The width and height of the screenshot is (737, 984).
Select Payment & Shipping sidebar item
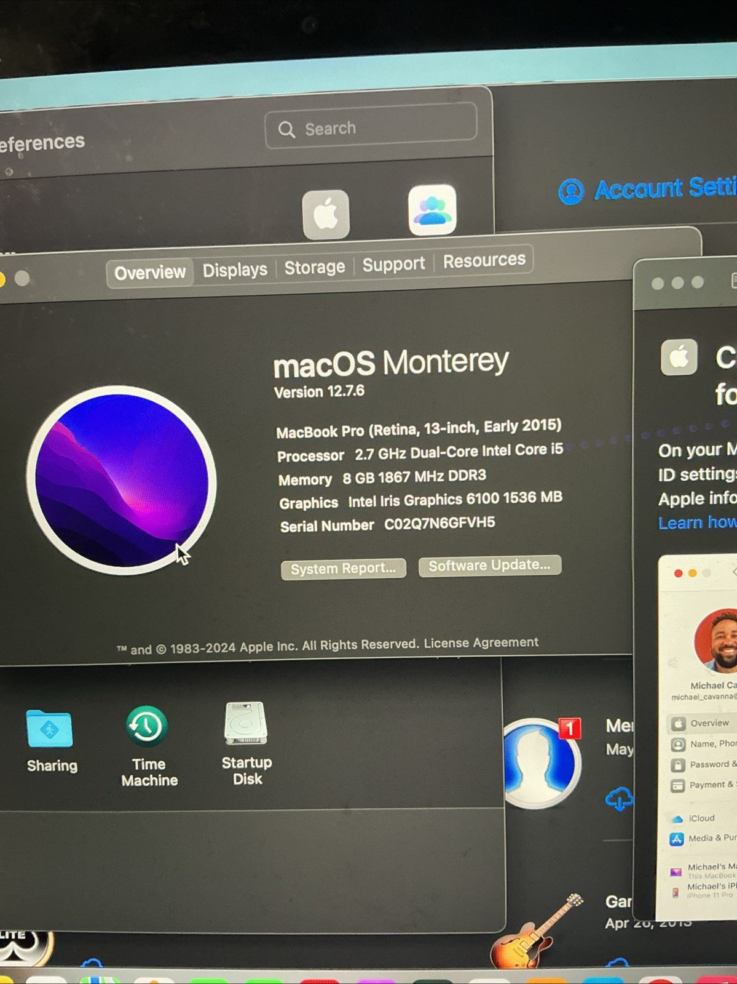click(x=704, y=785)
